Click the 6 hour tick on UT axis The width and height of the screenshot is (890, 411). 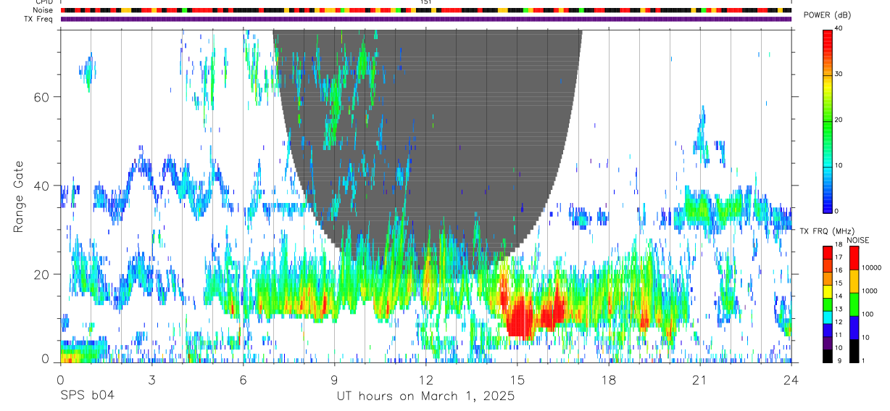point(243,379)
